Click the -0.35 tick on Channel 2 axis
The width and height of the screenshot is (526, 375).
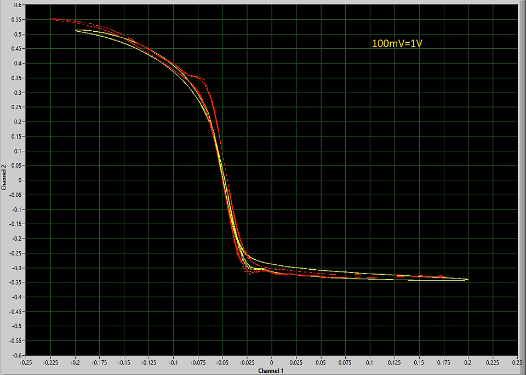point(15,282)
